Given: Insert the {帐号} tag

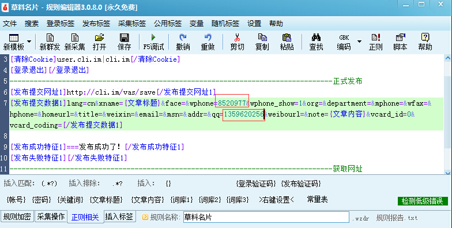Looking at the screenshot, I should tap(16, 200).
